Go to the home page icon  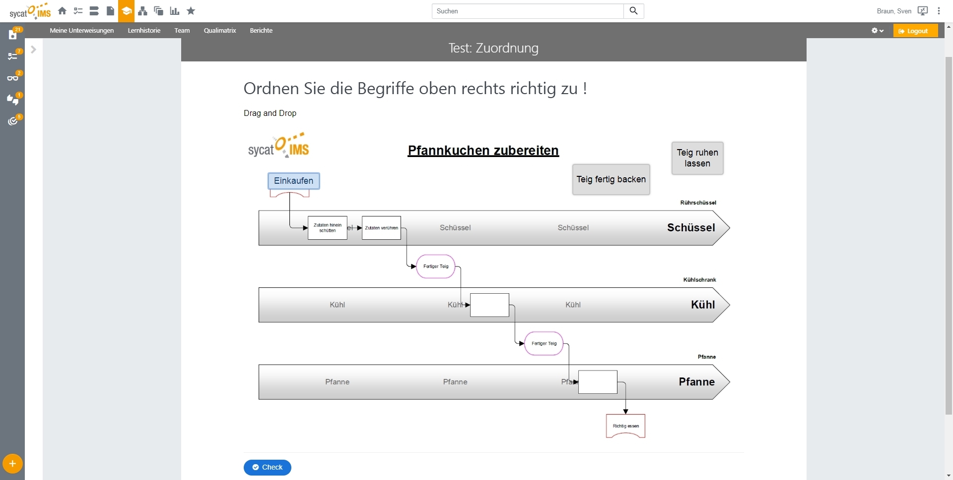pos(62,11)
